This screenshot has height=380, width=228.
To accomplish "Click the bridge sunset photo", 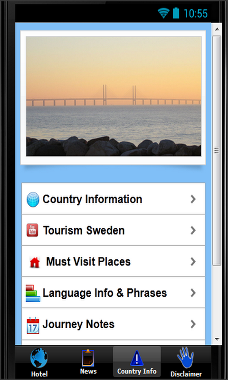I will coord(114,96).
